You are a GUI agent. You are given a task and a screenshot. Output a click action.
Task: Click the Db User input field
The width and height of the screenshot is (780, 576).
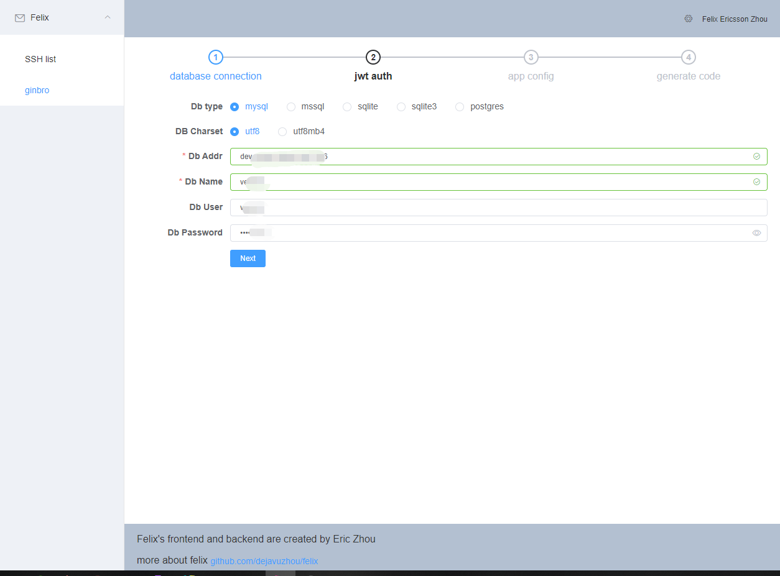pos(498,208)
